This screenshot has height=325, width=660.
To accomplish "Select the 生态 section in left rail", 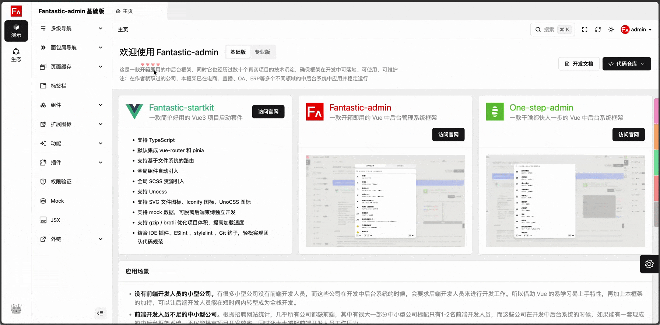I will click(x=16, y=55).
